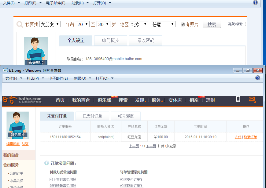The image size is (266, 188).
Task: Click the mobile phone icon in baihe header
Action: [x=238, y=99]
